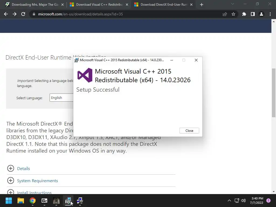Open File Explorer from taskbar
Viewport: 276px width, 207px height.
20,201
